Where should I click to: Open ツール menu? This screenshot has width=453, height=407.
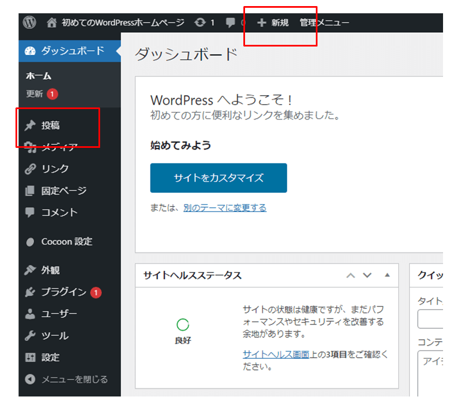(55, 336)
